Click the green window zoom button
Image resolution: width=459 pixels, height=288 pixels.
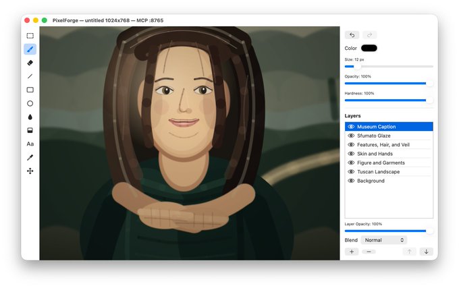45,20
